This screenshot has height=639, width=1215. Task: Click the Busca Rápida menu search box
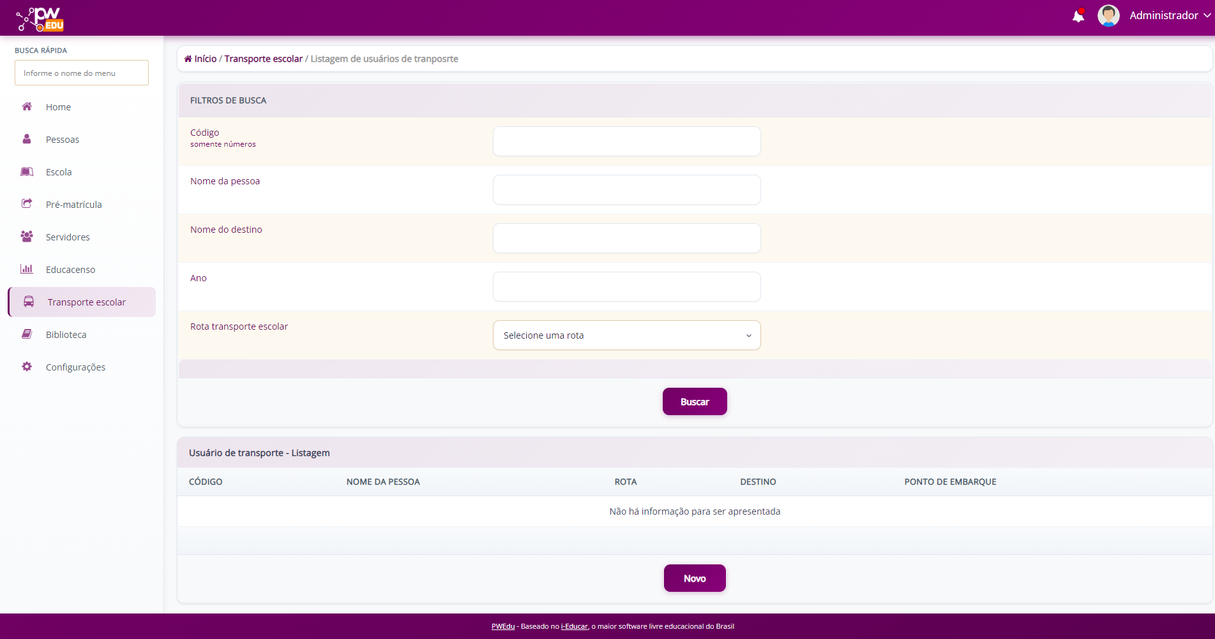click(x=82, y=73)
